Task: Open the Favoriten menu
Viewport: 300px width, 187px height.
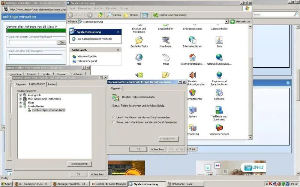Action: tap(111, 8)
